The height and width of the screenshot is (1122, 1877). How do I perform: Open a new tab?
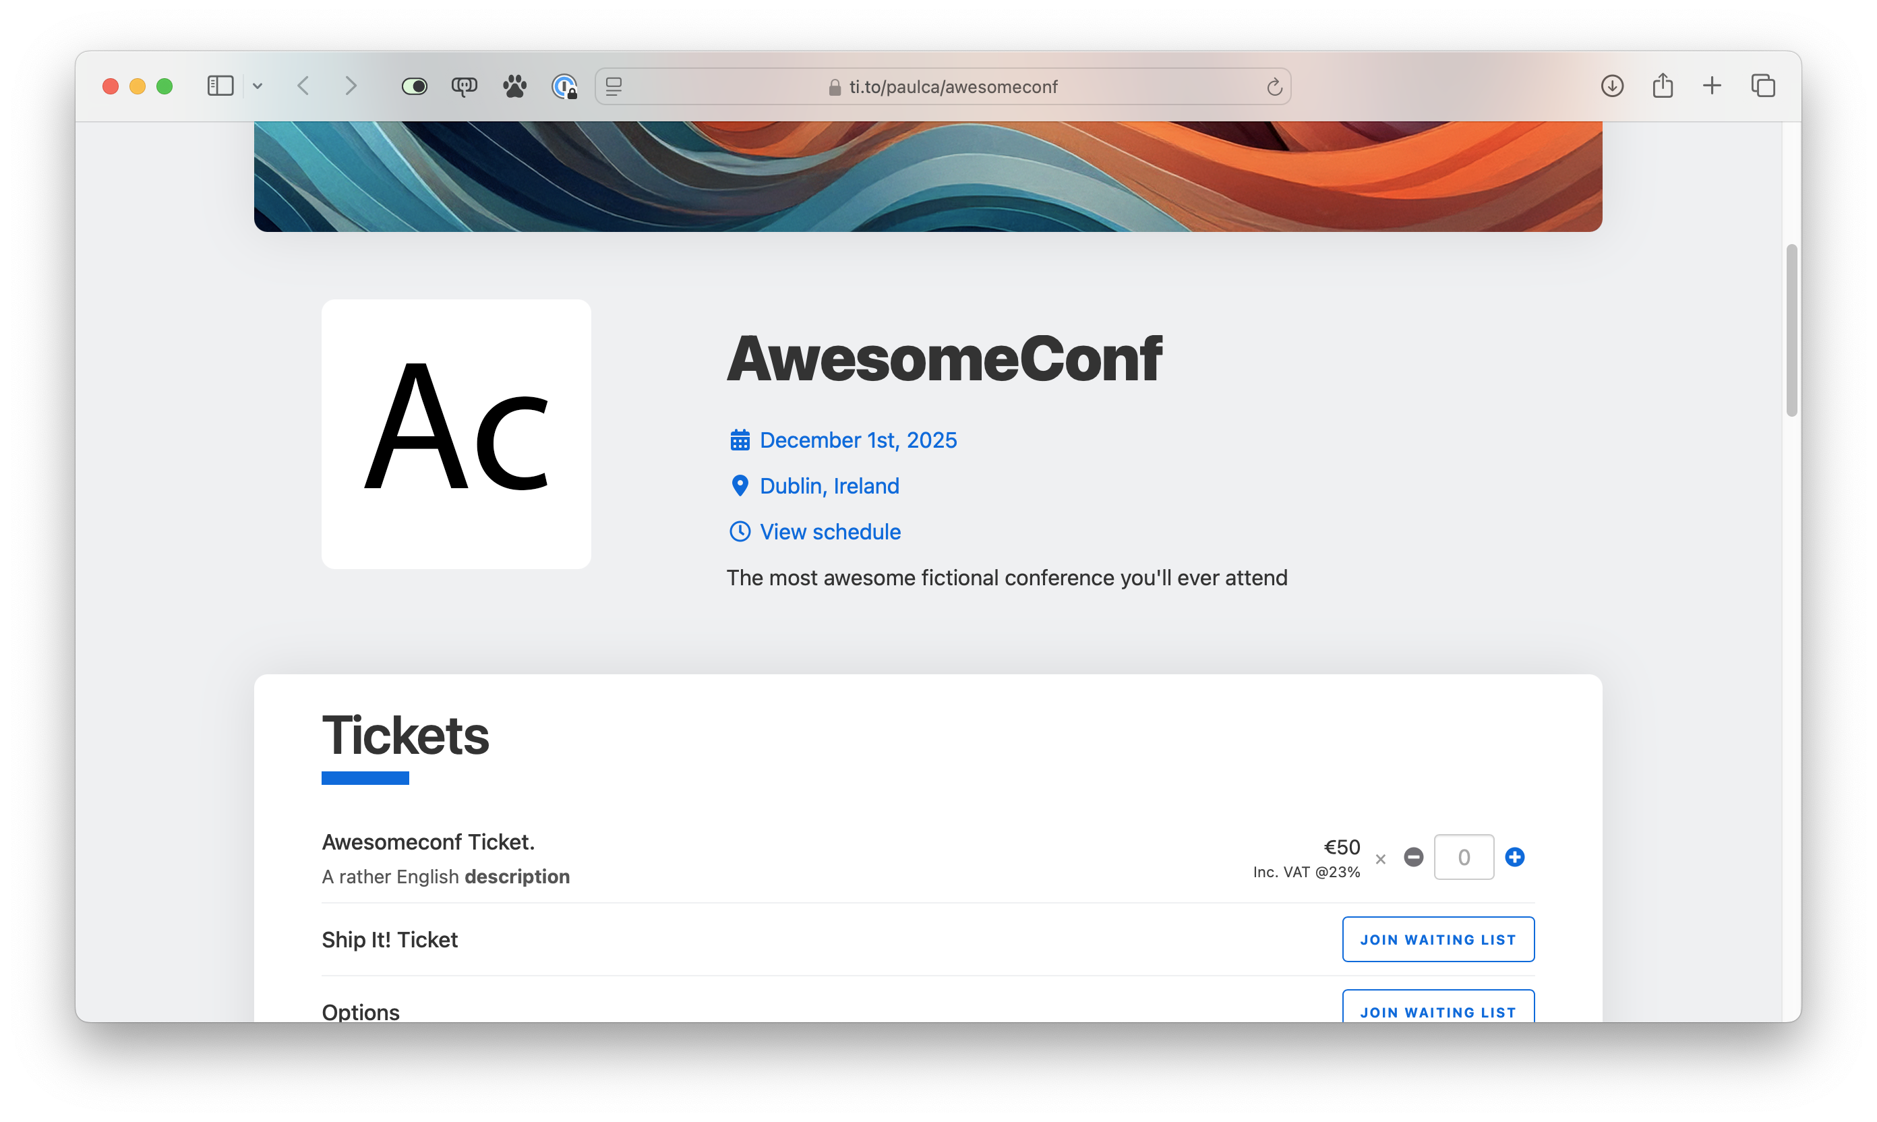coord(1712,86)
